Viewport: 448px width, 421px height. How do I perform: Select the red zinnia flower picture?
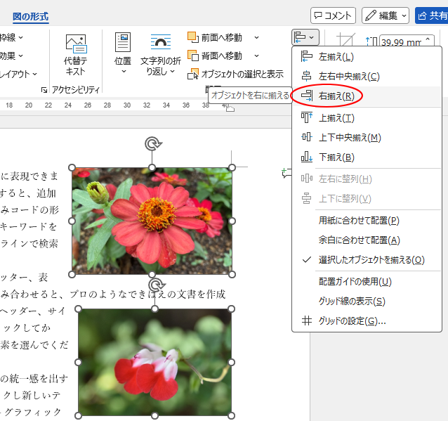pos(152,221)
